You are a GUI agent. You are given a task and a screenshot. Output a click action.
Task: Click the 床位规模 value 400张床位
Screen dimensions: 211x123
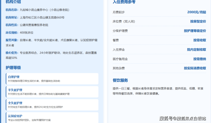point(27,33)
